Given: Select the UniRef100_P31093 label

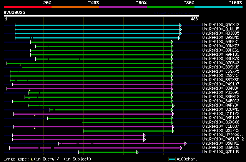Looking at the screenshot, I should pyautogui.click(x=221, y=93).
